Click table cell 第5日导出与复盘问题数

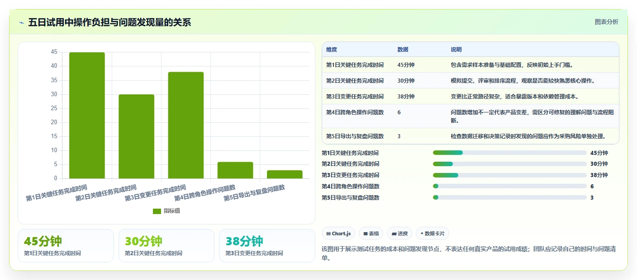(355, 136)
